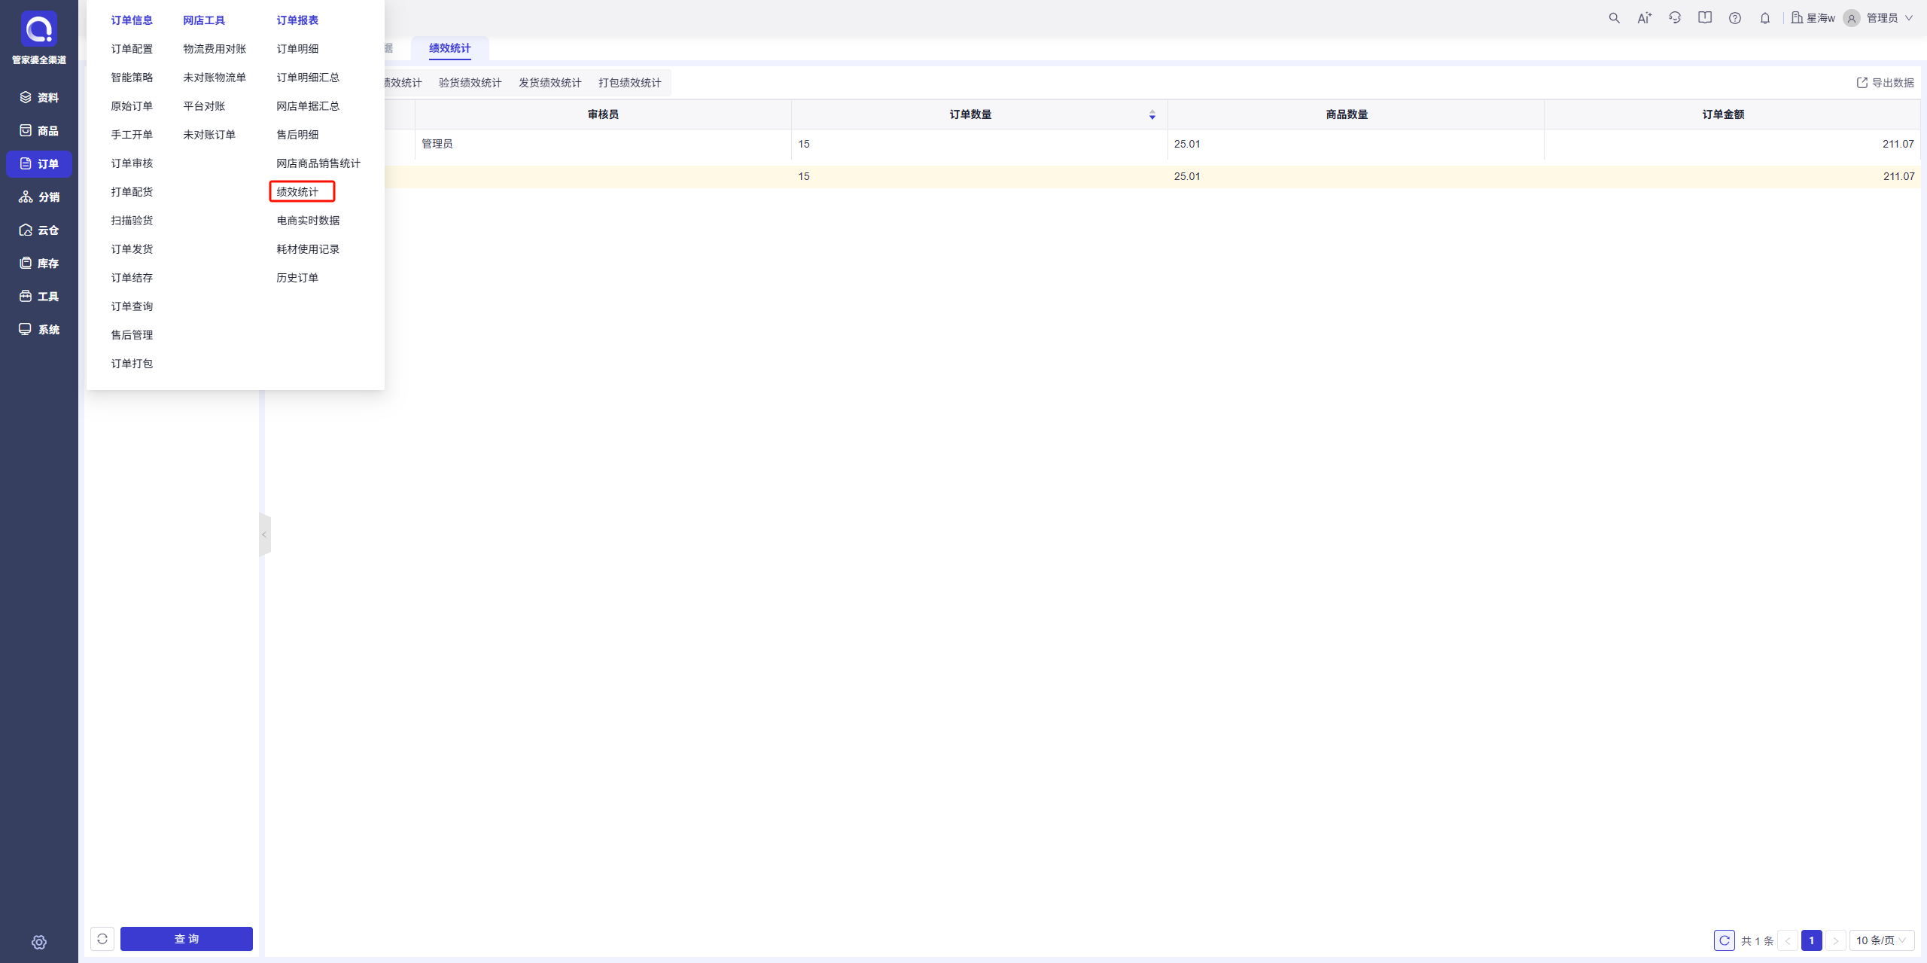Open 手工开单 menu item
Viewport: 1927px width, 963px height.
pyautogui.click(x=132, y=135)
